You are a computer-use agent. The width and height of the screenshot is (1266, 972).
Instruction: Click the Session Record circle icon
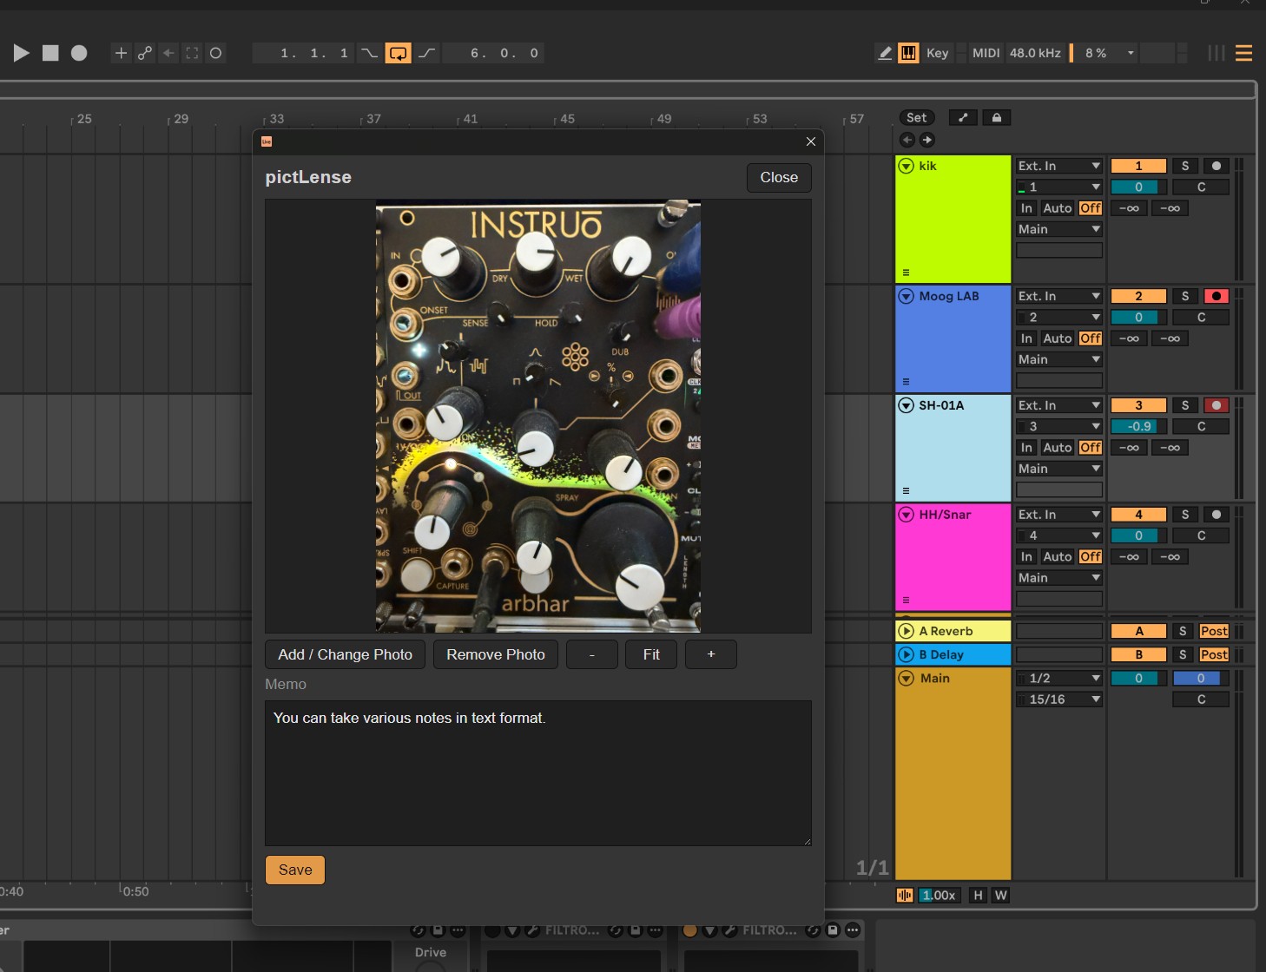point(216,53)
